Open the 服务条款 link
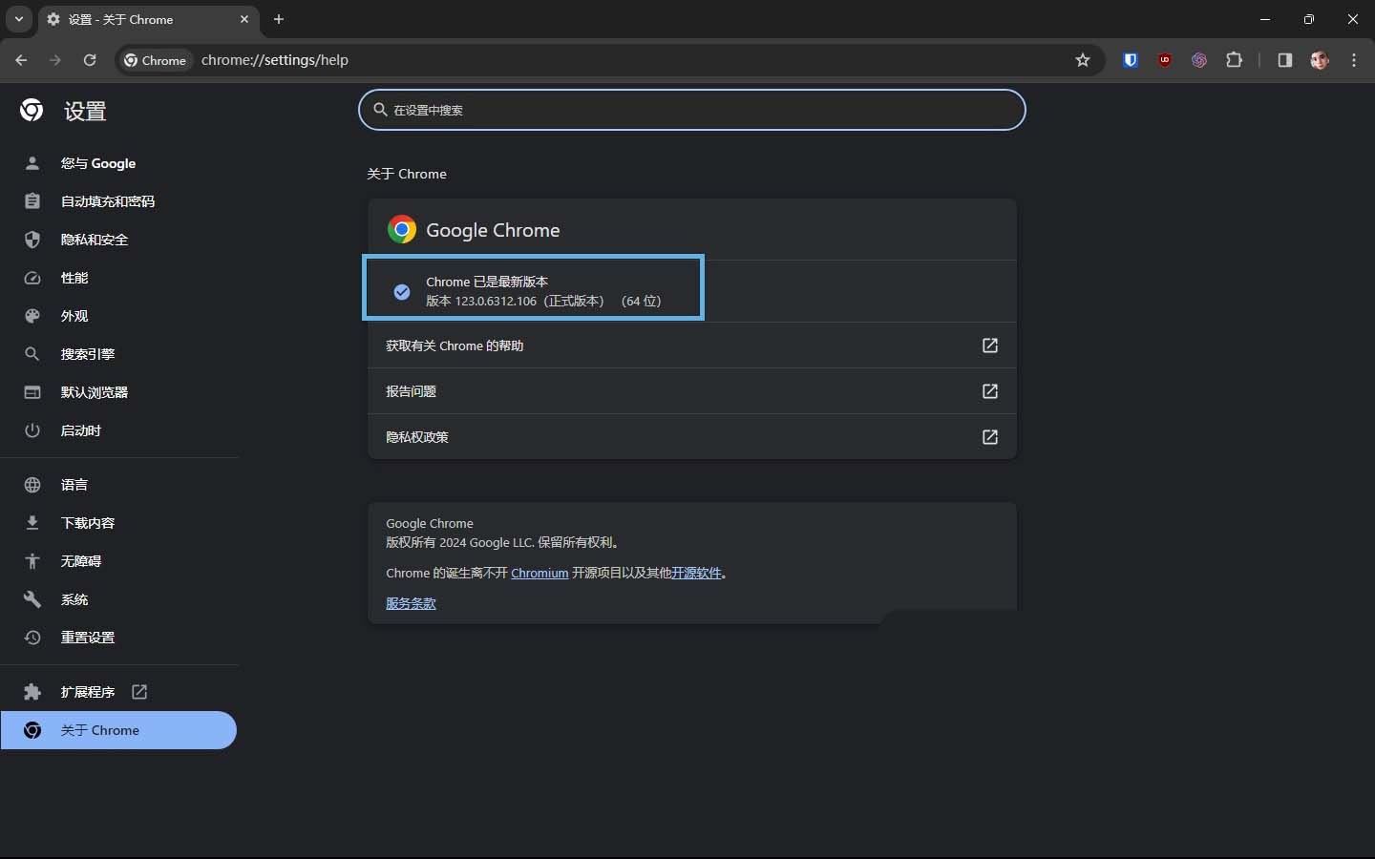 411,603
